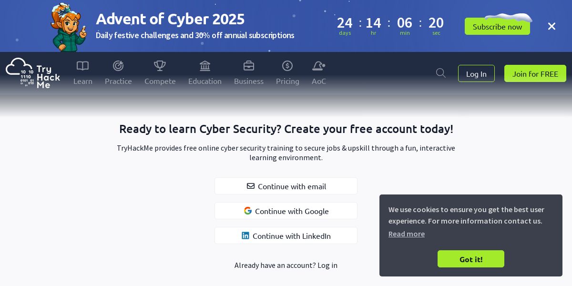Accept cookies with Got it! button
This screenshot has height=286, width=572.
470,259
